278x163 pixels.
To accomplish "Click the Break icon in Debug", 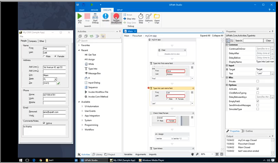I will coord(128,15).
